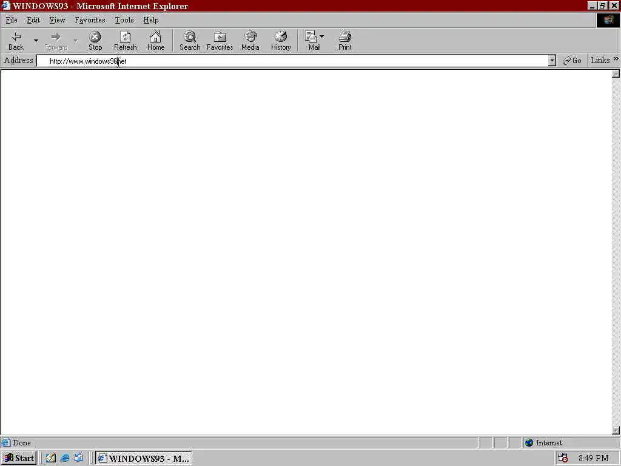
Task: Click the vertical scrollbar up arrow
Action: click(x=616, y=73)
